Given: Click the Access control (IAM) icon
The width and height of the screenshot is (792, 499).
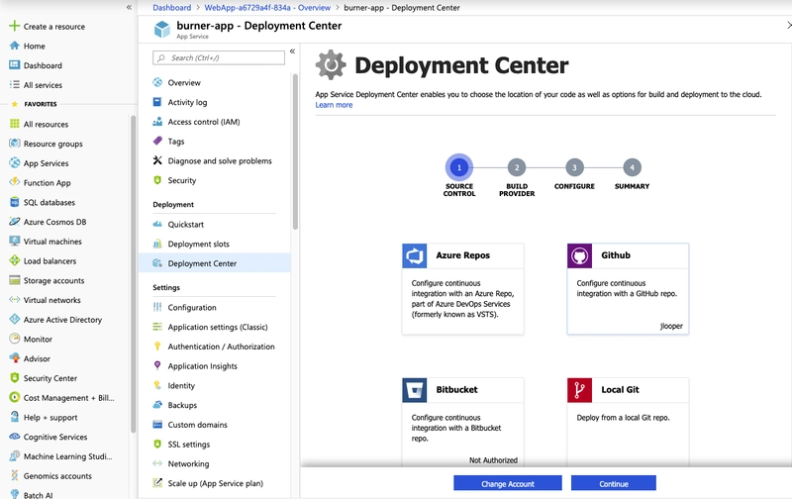Looking at the screenshot, I should [157, 121].
